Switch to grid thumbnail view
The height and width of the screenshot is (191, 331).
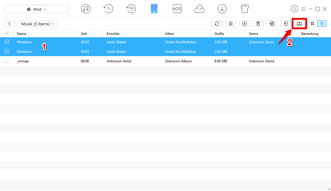[x=312, y=24]
